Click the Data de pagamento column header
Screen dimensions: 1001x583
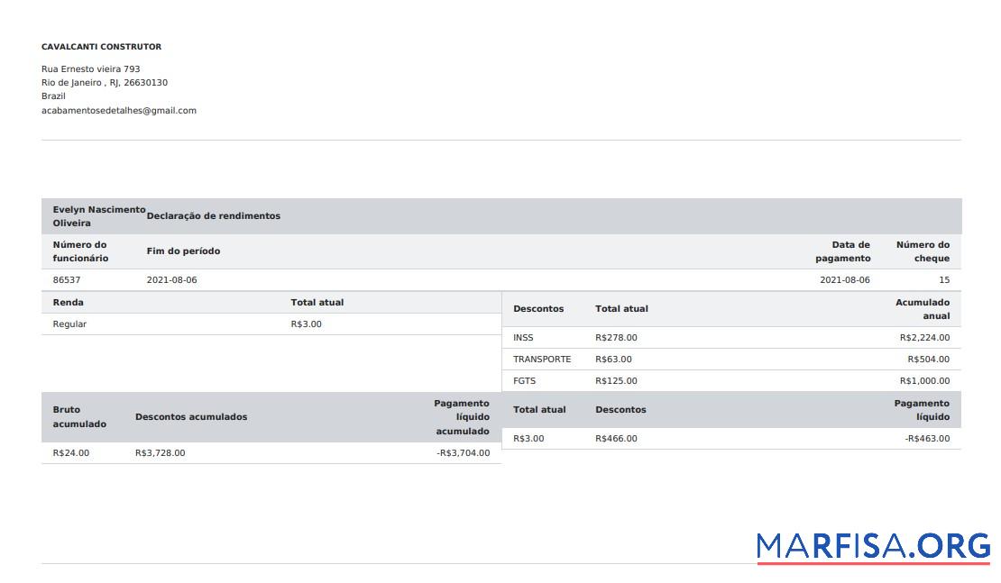(x=844, y=251)
